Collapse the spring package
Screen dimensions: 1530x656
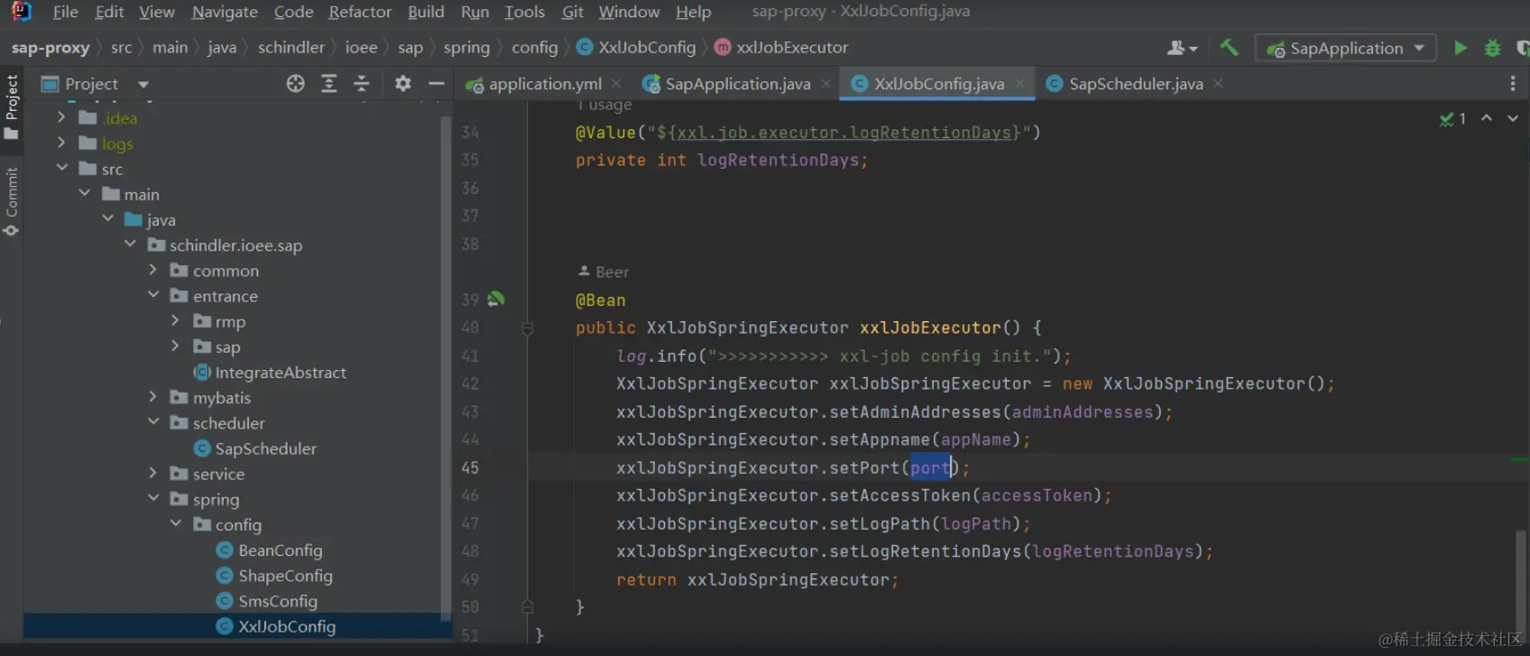tap(152, 498)
